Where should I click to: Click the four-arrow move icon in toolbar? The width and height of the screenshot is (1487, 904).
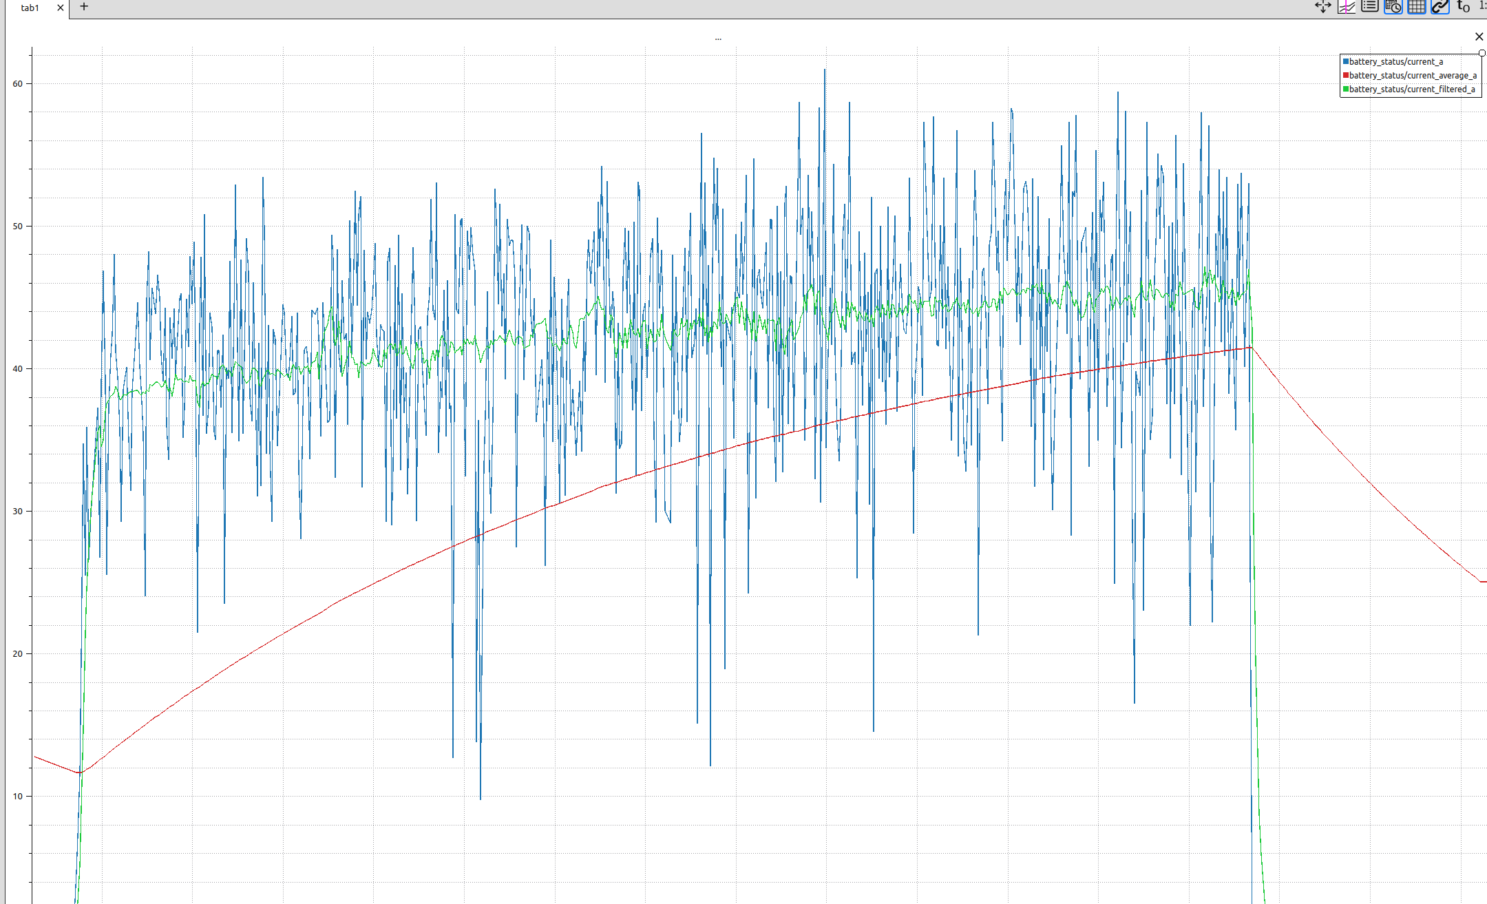pyautogui.click(x=1323, y=7)
